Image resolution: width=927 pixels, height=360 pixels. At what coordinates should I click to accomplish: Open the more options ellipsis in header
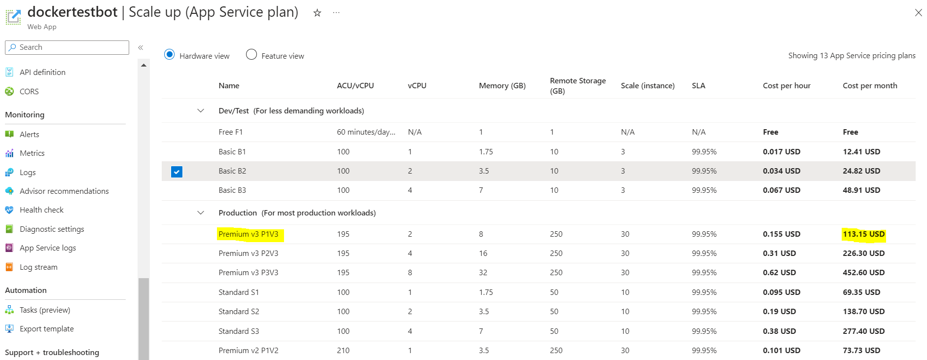point(336,13)
